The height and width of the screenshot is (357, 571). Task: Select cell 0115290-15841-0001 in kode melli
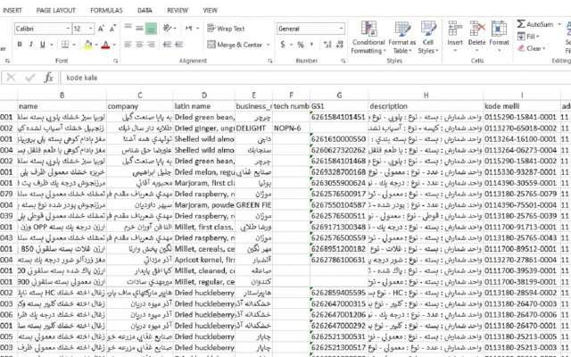pyautogui.click(x=522, y=117)
